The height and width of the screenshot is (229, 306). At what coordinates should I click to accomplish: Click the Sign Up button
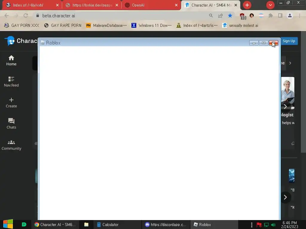(x=289, y=41)
